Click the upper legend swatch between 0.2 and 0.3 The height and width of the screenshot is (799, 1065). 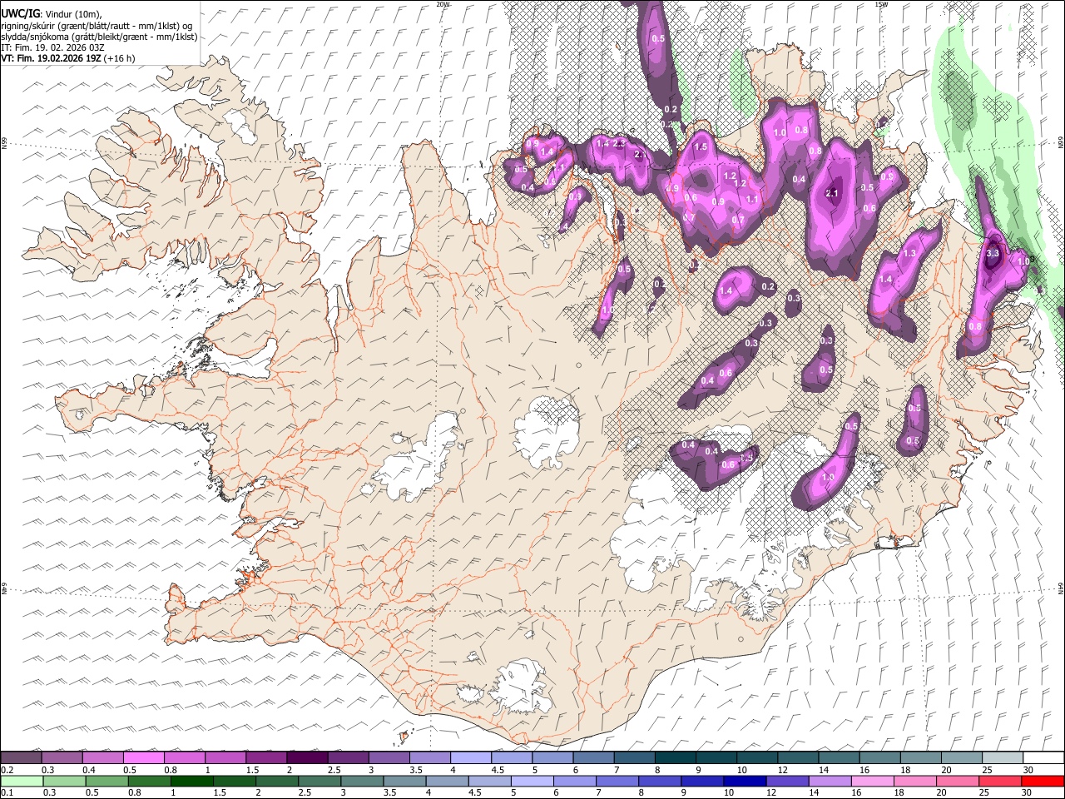(22, 757)
